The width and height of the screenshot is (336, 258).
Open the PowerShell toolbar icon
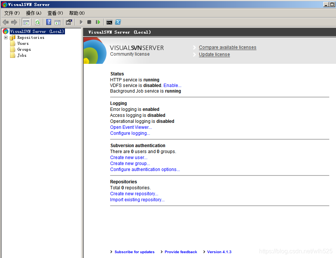click(118, 22)
